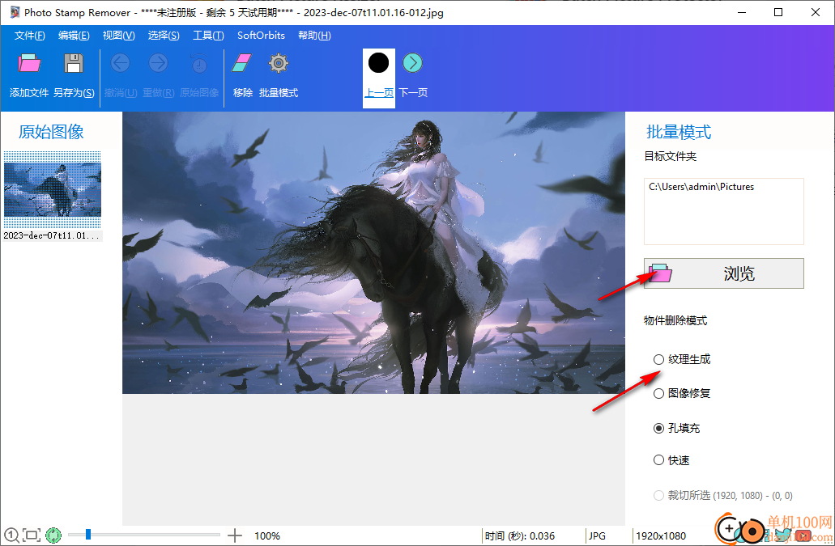Click the 时间 (秒): 0.036 status text
The width and height of the screenshot is (835, 546).
(520, 536)
